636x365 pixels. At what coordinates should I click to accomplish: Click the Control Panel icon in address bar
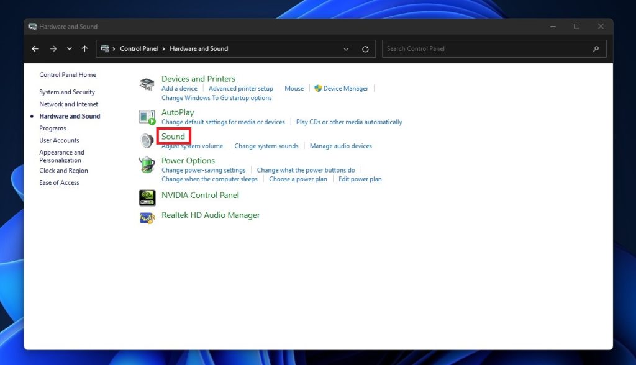coord(104,48)
